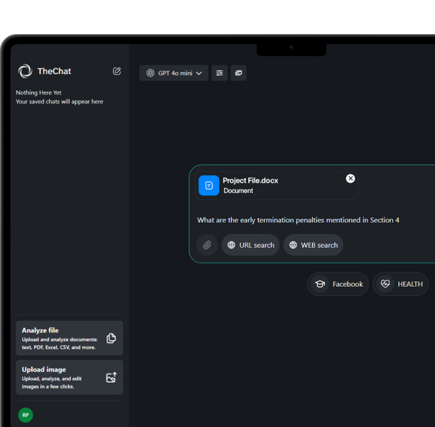Open the GPT 4o mini model dropdown

tap(173, 73)
